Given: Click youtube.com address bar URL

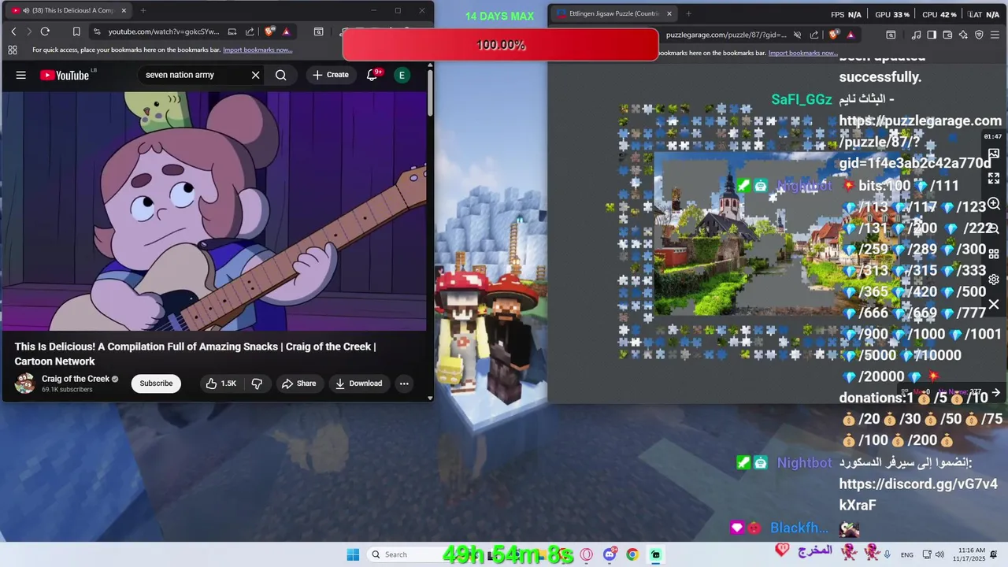Looking at the screenshot, I should 164,31.
